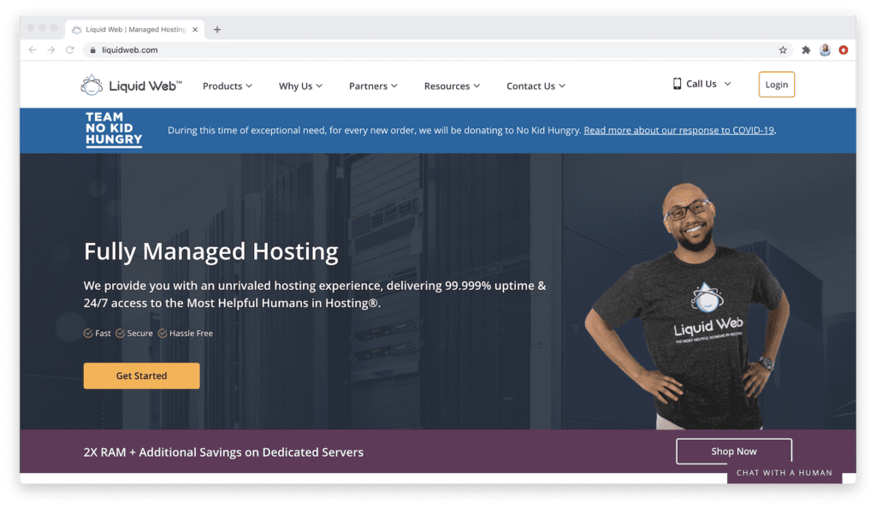This screenshot has width=876, height=508.
Task: Click the 'Hassle Free' label text
Action: (191, 334)
